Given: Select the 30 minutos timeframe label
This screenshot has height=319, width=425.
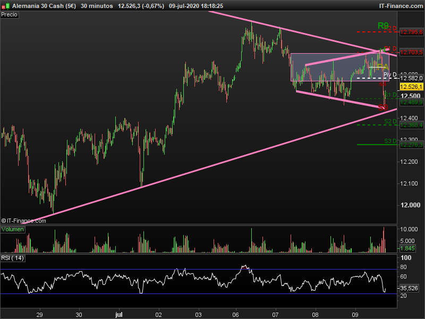Looking at the screenshot, I should click(97, 6).
